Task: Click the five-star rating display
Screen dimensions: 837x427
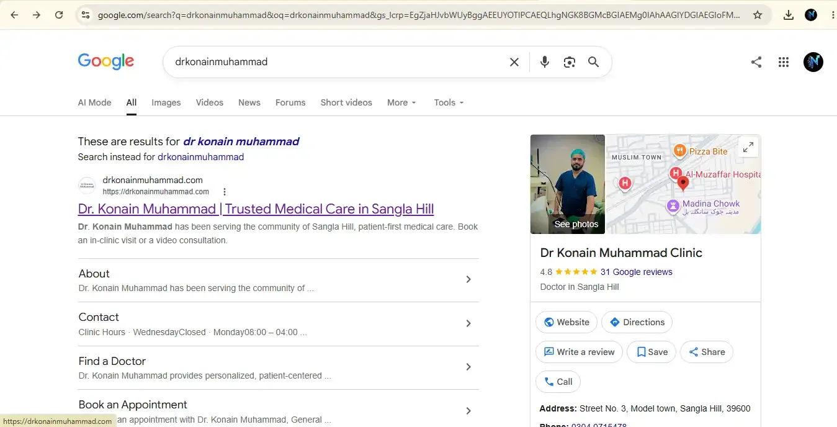Action: (576, 272)
